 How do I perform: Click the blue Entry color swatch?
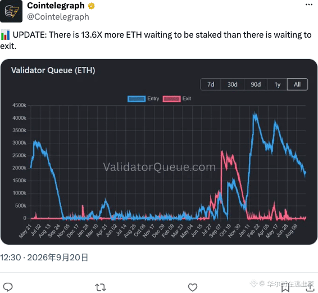click(x=137, y=98)
